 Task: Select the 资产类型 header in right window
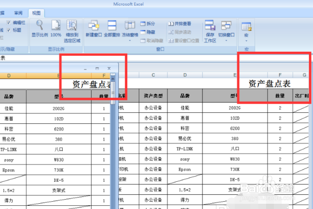pyautogui.click(x=153, y=96)
